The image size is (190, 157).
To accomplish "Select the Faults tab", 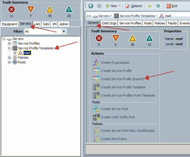I will click(172, 23).
